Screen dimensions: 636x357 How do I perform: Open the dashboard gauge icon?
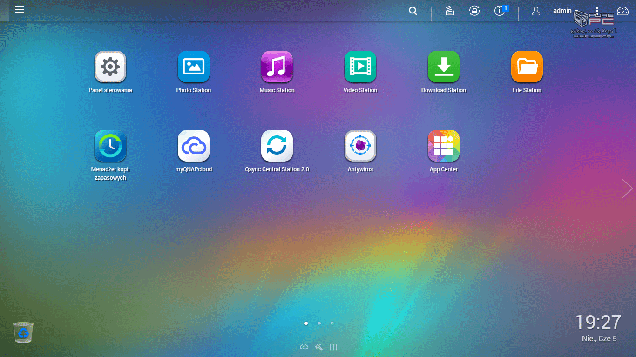coord(622,11)
